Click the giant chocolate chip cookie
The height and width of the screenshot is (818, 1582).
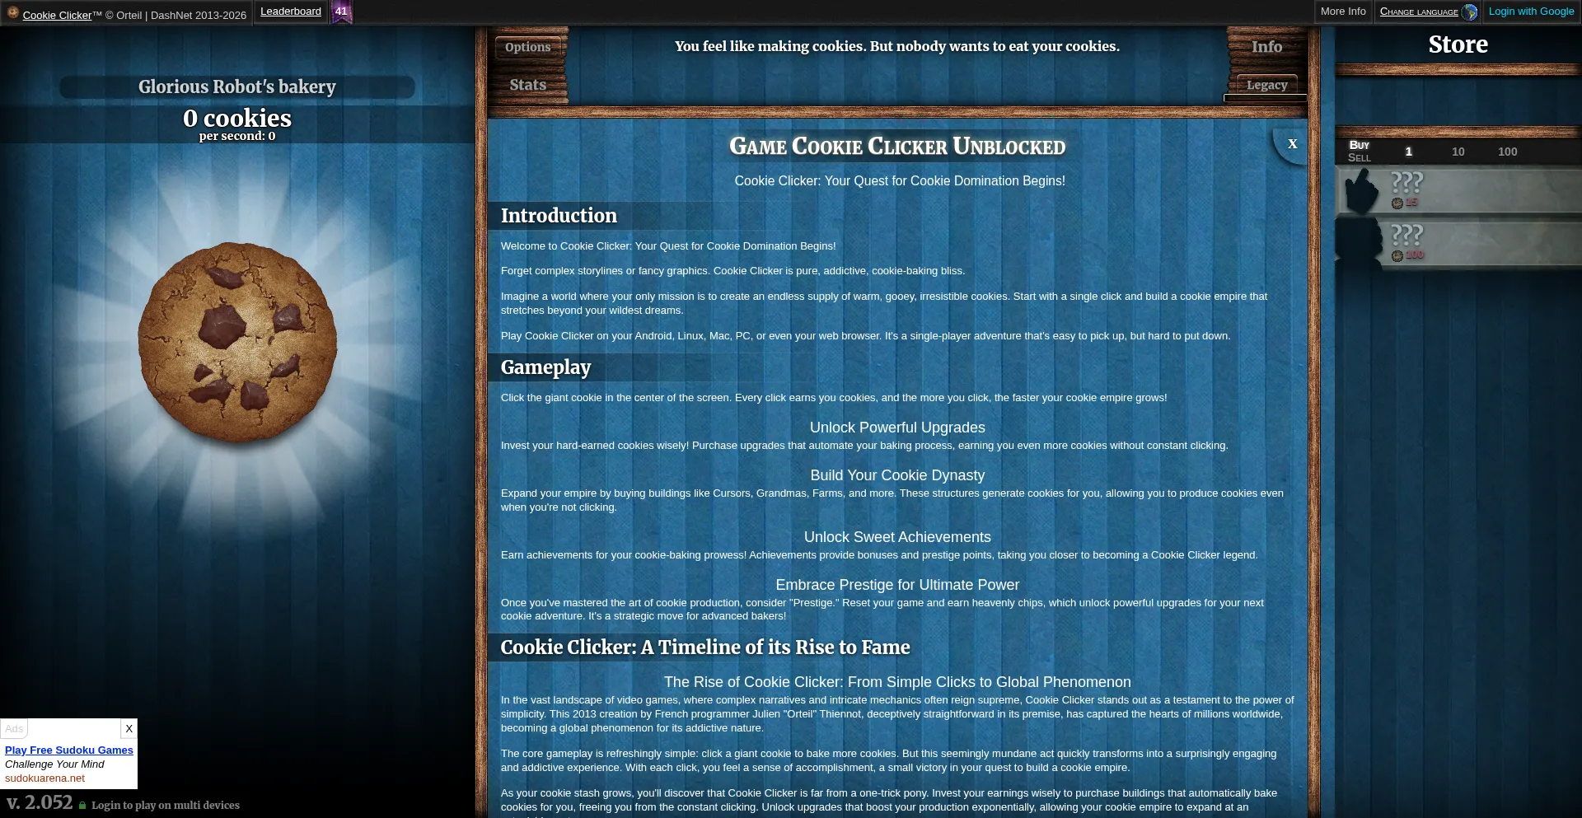click(237, 342)
